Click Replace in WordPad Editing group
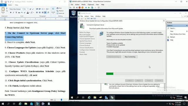Viewport: 188px width, 106px height. pyautogui.click(x=60, y=11)
